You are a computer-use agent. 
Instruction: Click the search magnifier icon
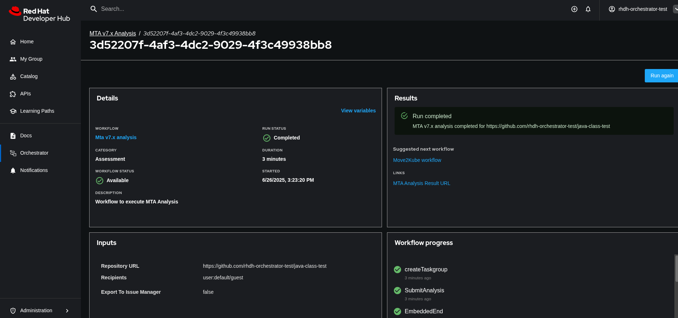(x=94, y=9)
